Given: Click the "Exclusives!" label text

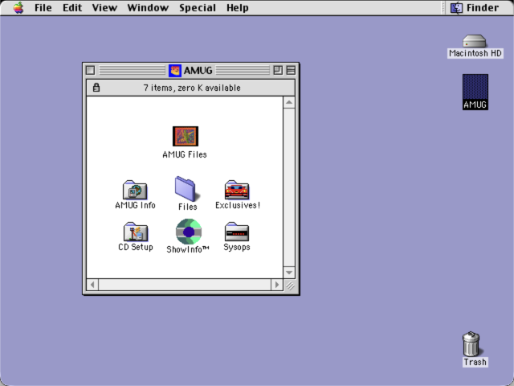Looking at the screenshot, I should point(238,205).
